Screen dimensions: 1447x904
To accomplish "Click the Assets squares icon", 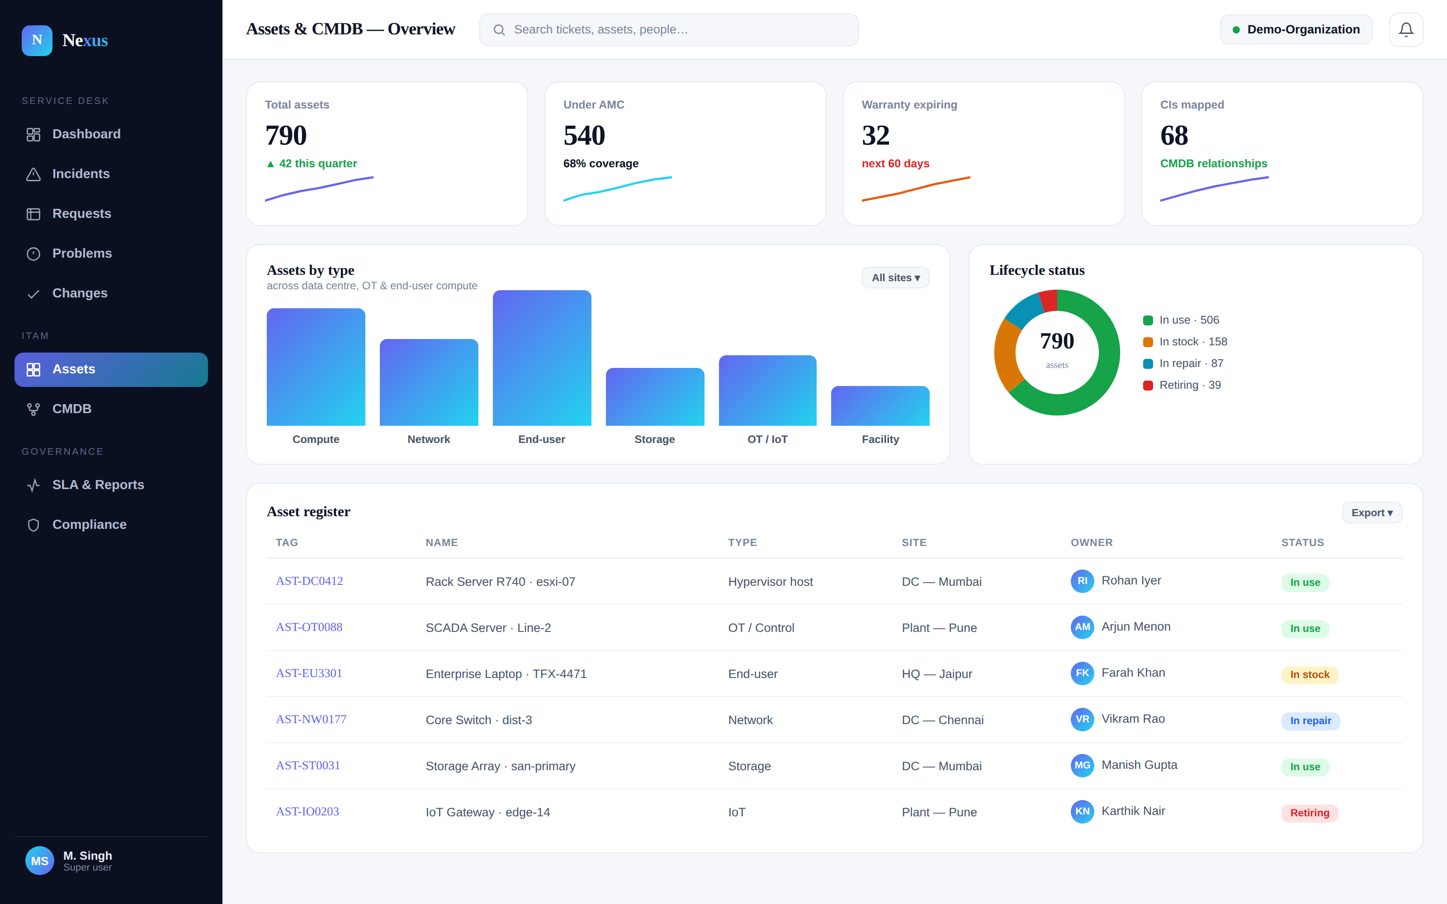I will point(33,369).
